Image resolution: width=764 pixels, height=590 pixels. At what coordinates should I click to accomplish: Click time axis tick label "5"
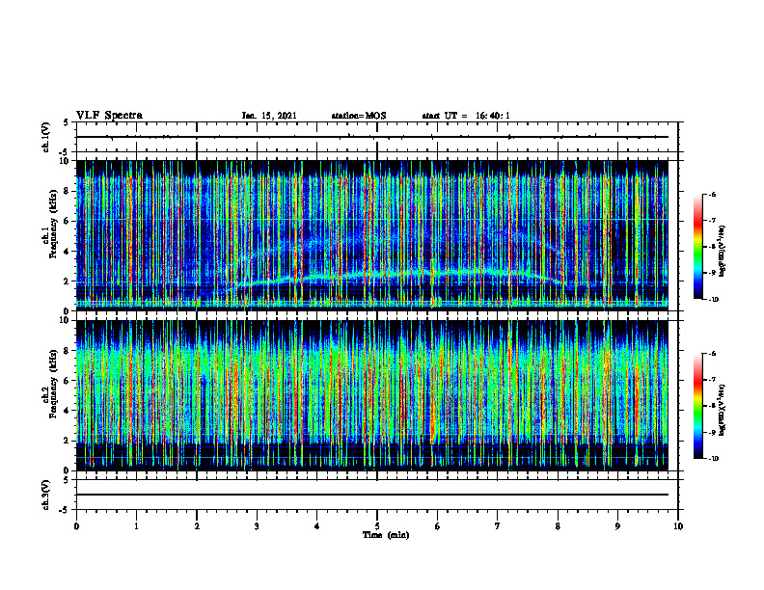377,526
